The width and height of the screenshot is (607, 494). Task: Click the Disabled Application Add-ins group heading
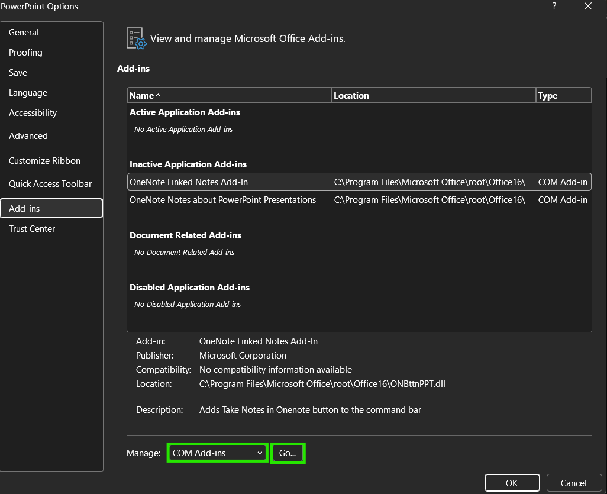coord(190,288)
